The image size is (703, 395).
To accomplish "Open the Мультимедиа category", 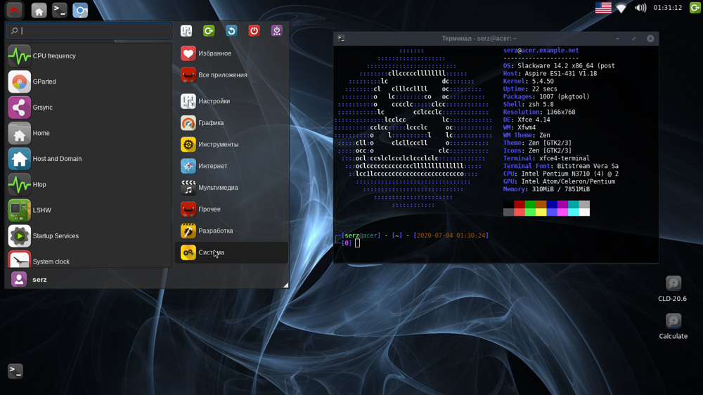I will click(x=218, y=188).
